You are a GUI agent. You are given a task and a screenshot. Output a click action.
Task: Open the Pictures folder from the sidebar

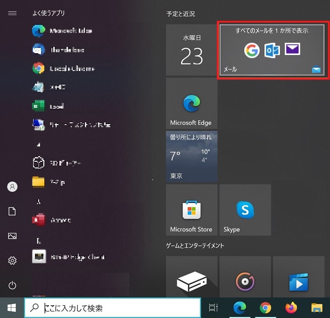coord(13,236)
